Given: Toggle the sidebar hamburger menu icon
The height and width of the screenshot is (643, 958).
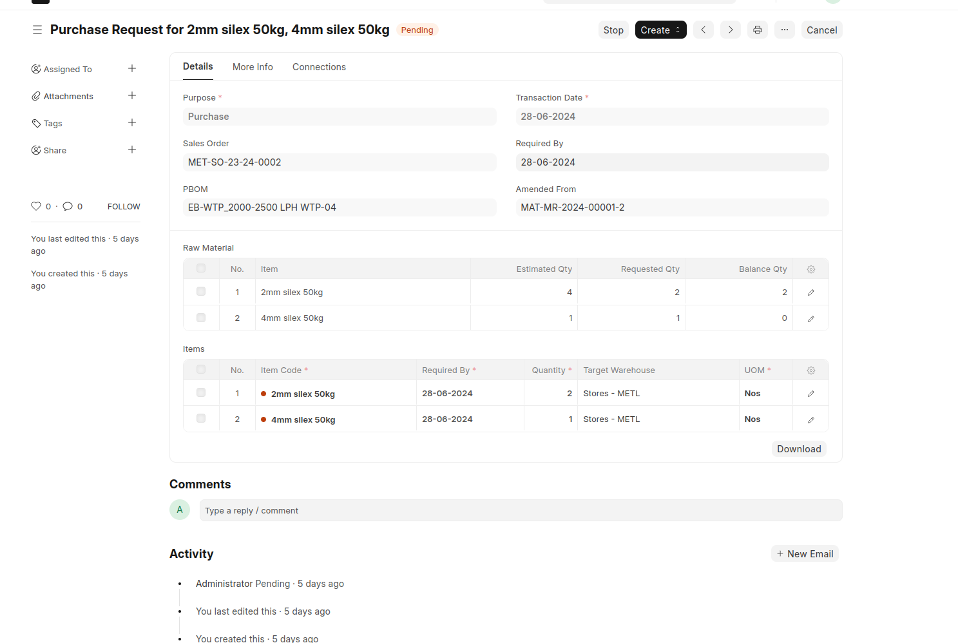Looking at the screenshot, I should 37,30.
